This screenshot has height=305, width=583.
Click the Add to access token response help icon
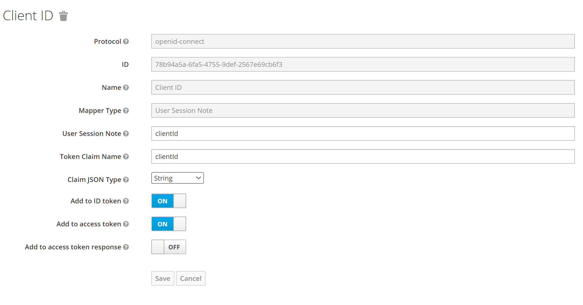pos(126,247)
